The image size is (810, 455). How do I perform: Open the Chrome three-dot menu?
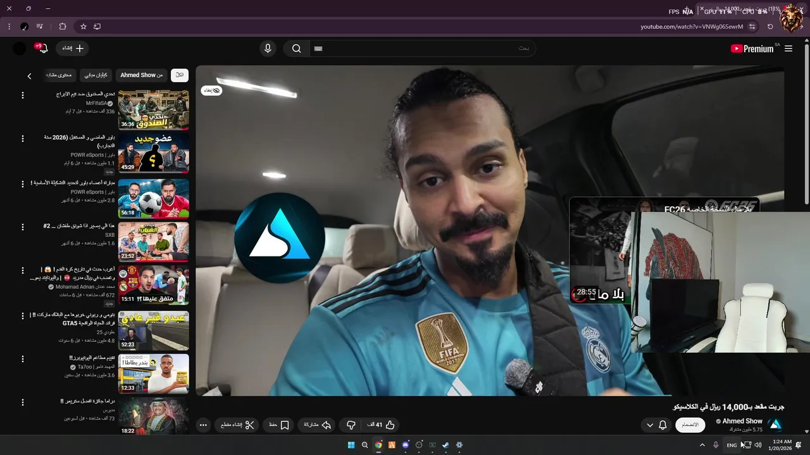(x=9, y=27)
